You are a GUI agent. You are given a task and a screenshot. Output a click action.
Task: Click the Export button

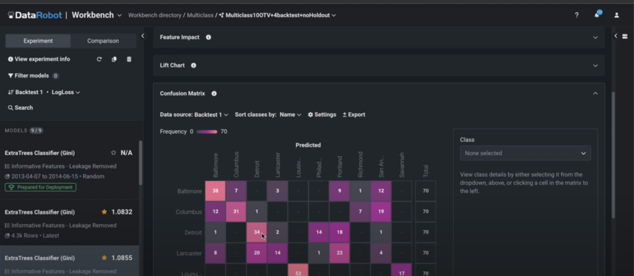[354, 114]
